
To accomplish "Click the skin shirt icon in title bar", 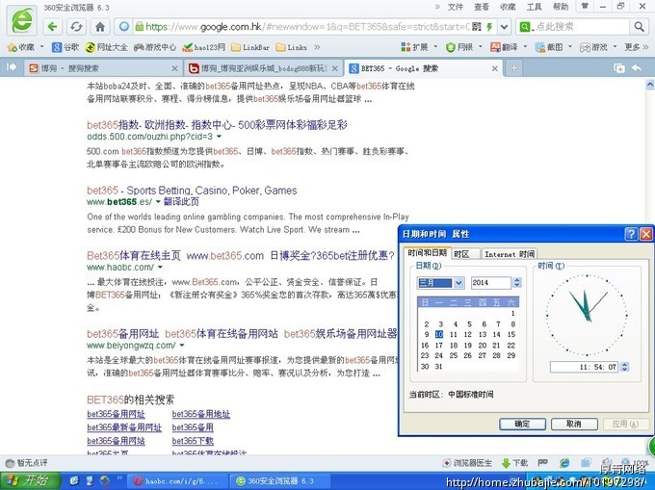I will (x=585, y=6).
